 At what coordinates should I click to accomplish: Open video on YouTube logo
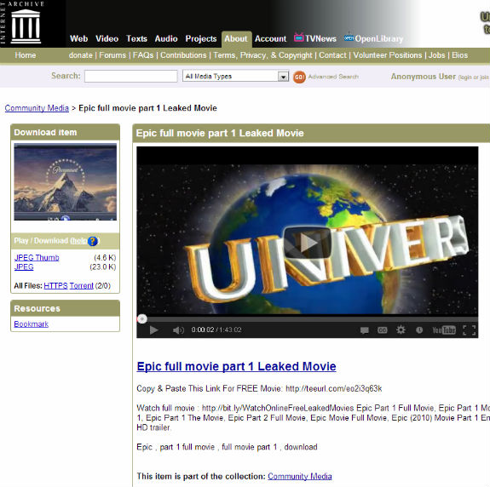(x=444, y=330)
